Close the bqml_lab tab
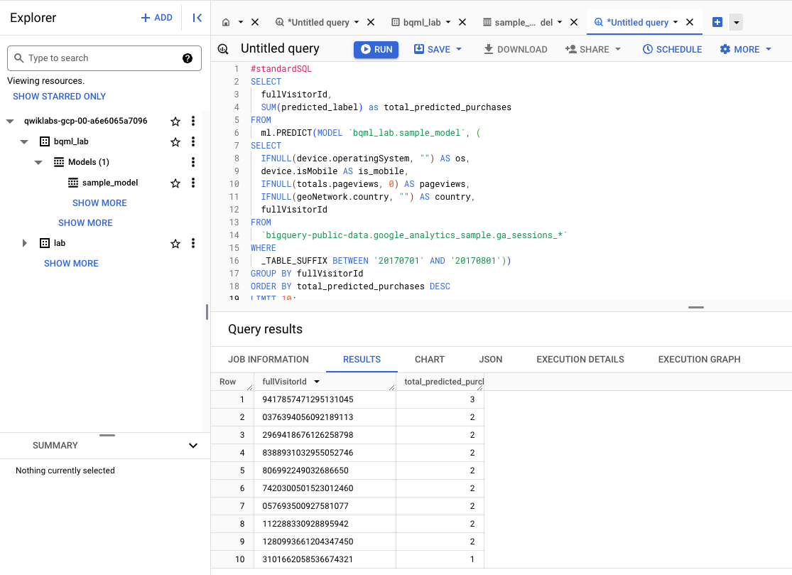Screen dimensions: 792x575 click(463, 23)
